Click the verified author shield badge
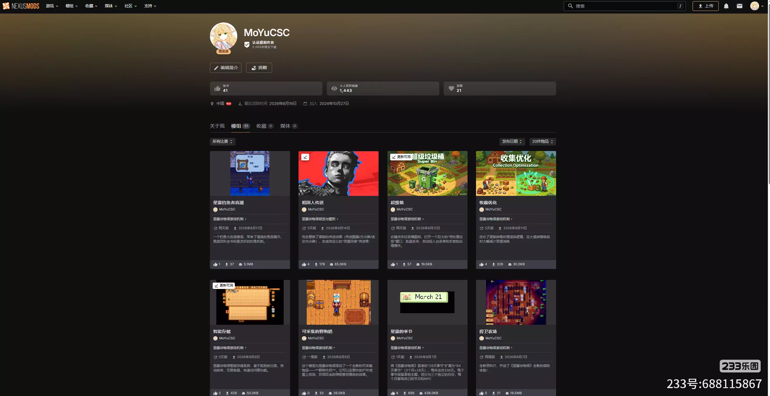Screen dimensions: 770x396 (x=247, y=45)
